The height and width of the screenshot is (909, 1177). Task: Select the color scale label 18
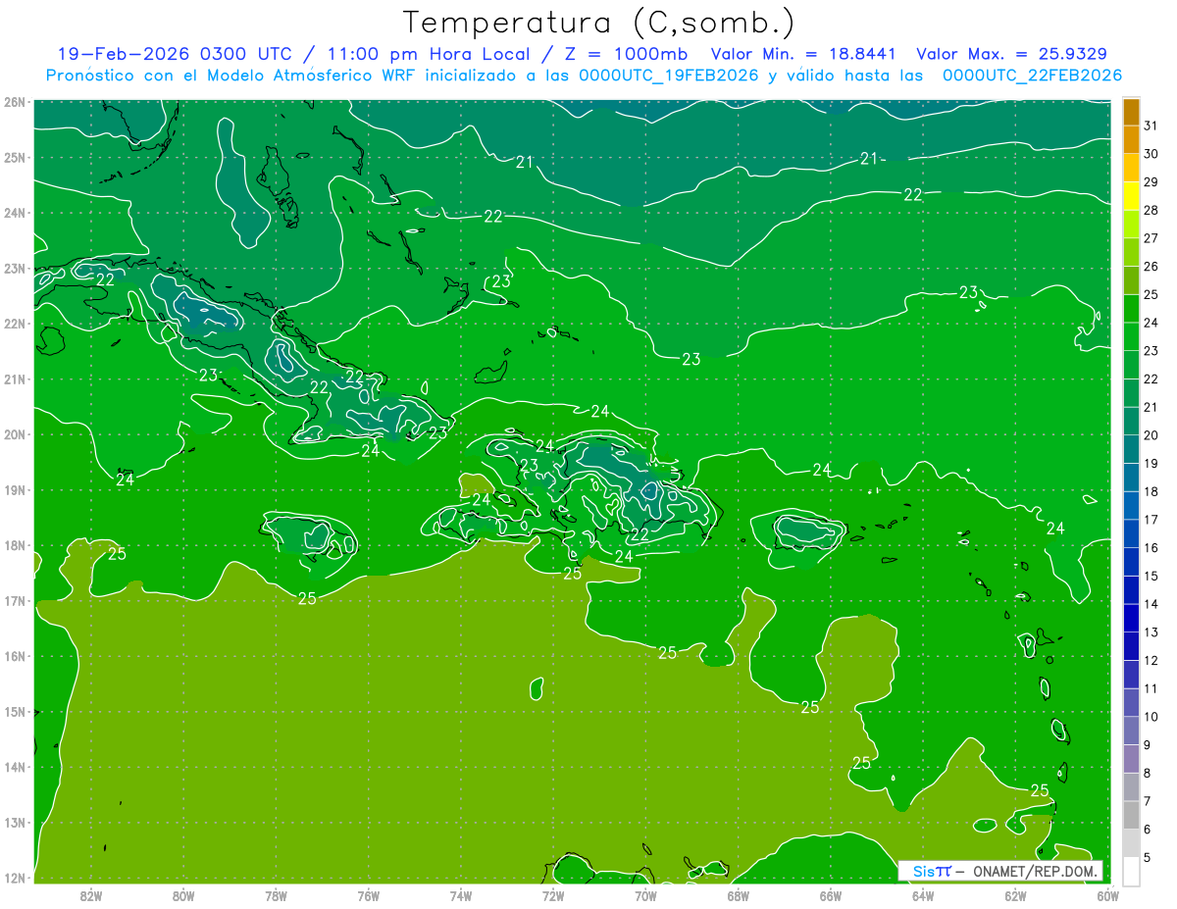pos(1151,491)
